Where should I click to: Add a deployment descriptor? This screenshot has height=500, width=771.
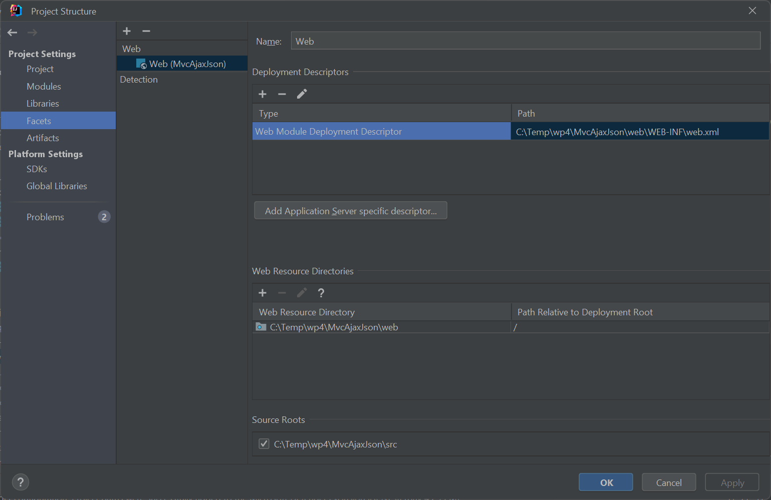point(263,94)
